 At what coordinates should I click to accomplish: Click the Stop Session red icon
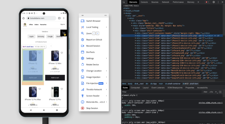(83, 108)
